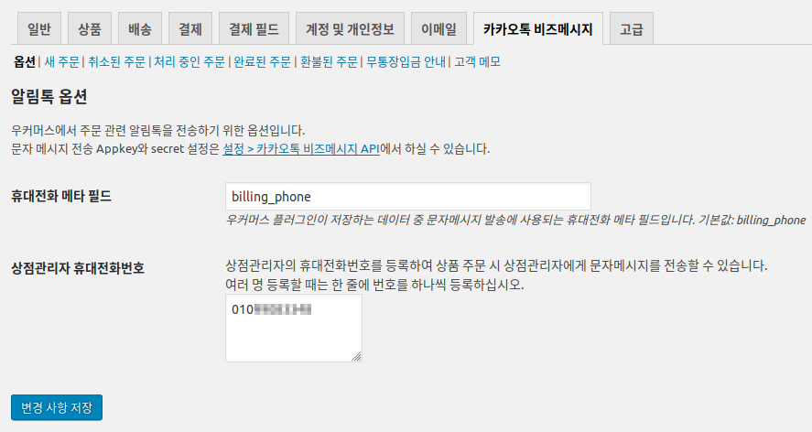Viewport: 812px width, 432px height.
Task: Open 처리 중인 주문 section
Action: [x=189, y=62]
